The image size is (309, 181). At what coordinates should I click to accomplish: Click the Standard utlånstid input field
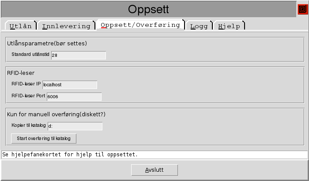[x=79, y=55]
